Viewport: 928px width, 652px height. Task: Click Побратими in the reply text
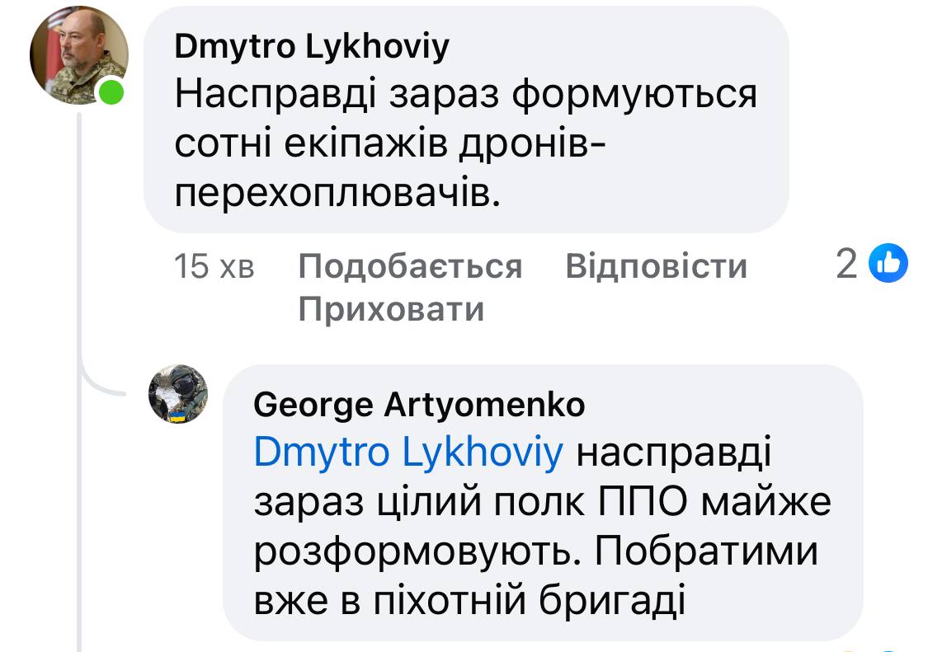pos(704,553)
